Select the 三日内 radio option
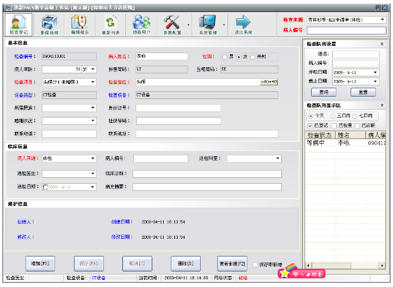 (x=333, y=116)
